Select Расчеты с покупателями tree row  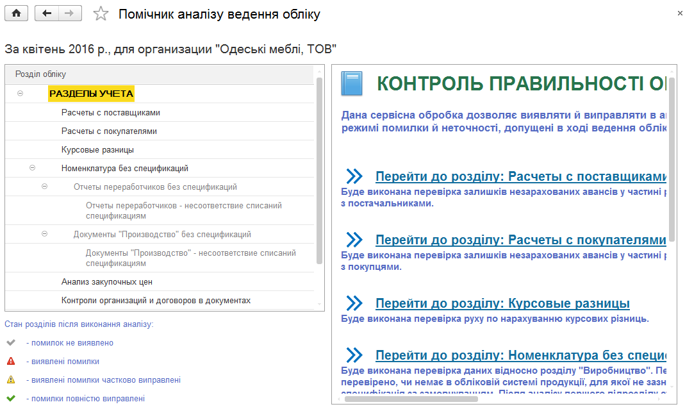pos(160,131)
